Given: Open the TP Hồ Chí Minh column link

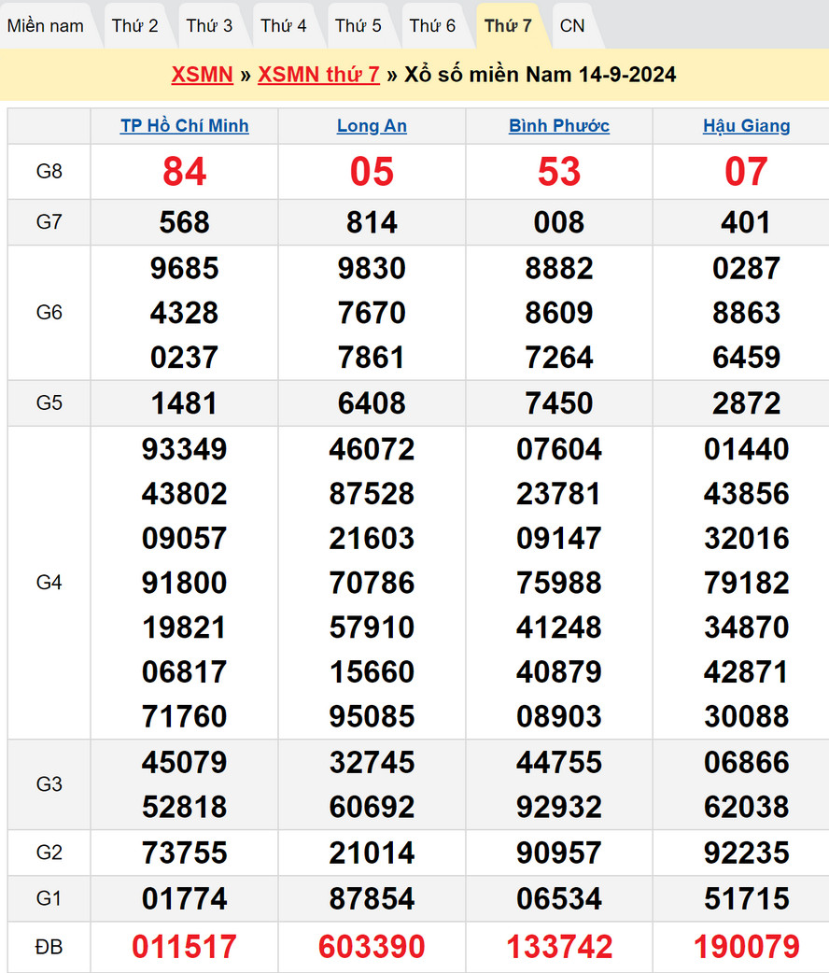Looking at the screenshot, I should point(185,126).
